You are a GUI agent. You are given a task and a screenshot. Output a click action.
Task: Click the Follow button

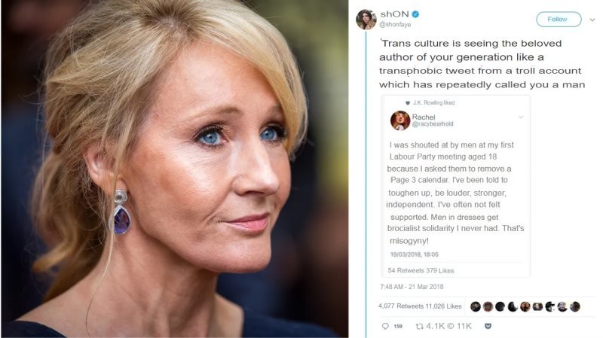(x=559, y=20)
